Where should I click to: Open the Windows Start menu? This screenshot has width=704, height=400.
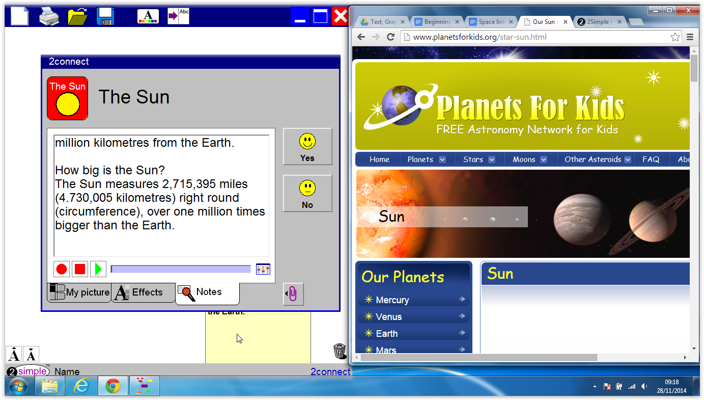tap(18, 387)
